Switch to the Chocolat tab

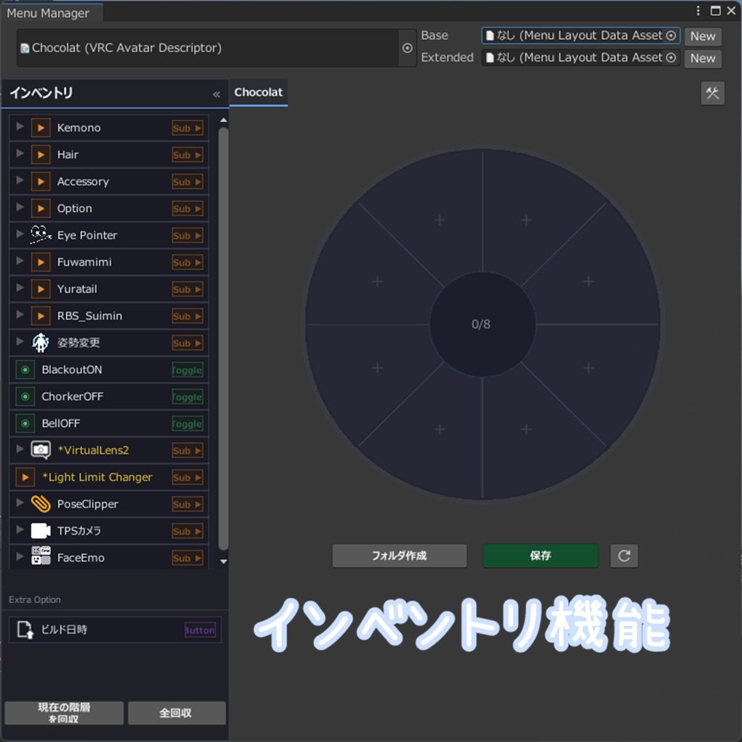click(258, 92)
